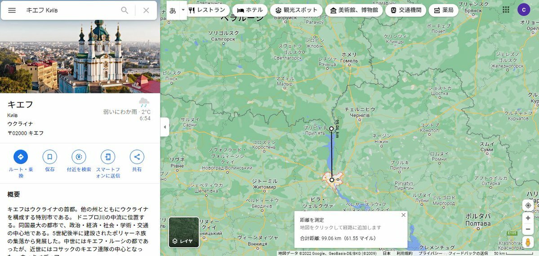Image resolution: width=539 pixels, height=256 pixels.
Task: Toggle the レイヤ layers thumbnail
Action: pyautogui.click(x=184, y=232)
